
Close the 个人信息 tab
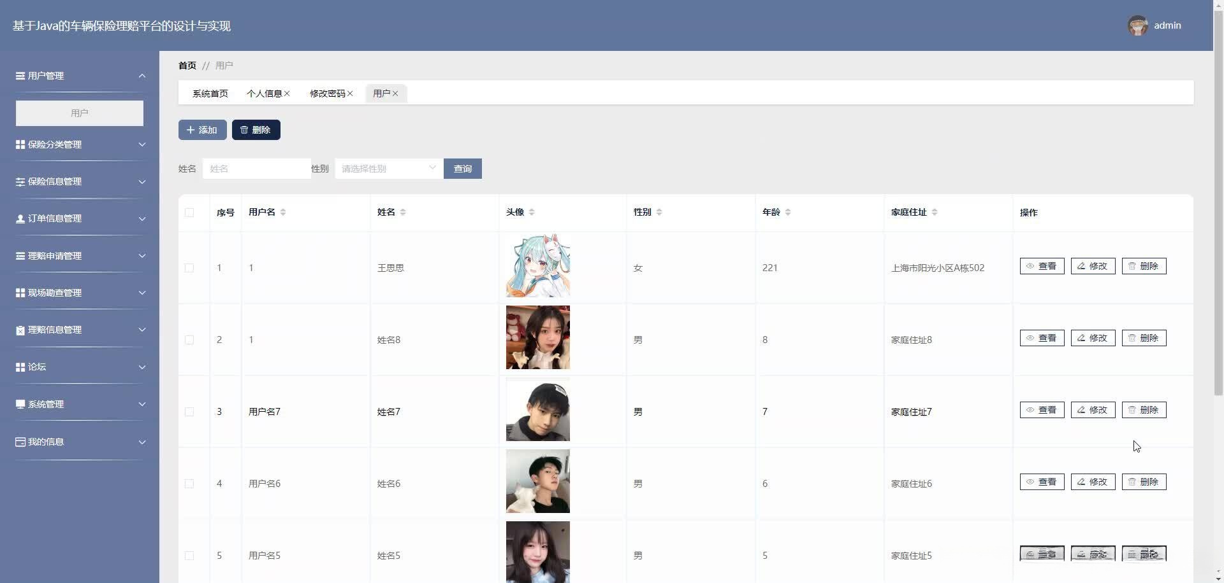pos(287,94)
